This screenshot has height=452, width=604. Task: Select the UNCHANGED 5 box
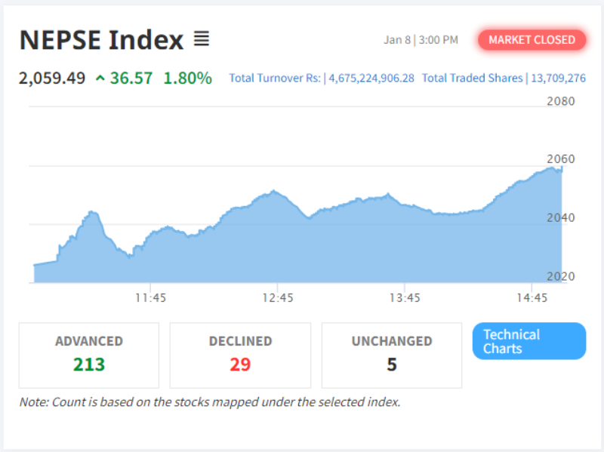click(x=392, y=355)
